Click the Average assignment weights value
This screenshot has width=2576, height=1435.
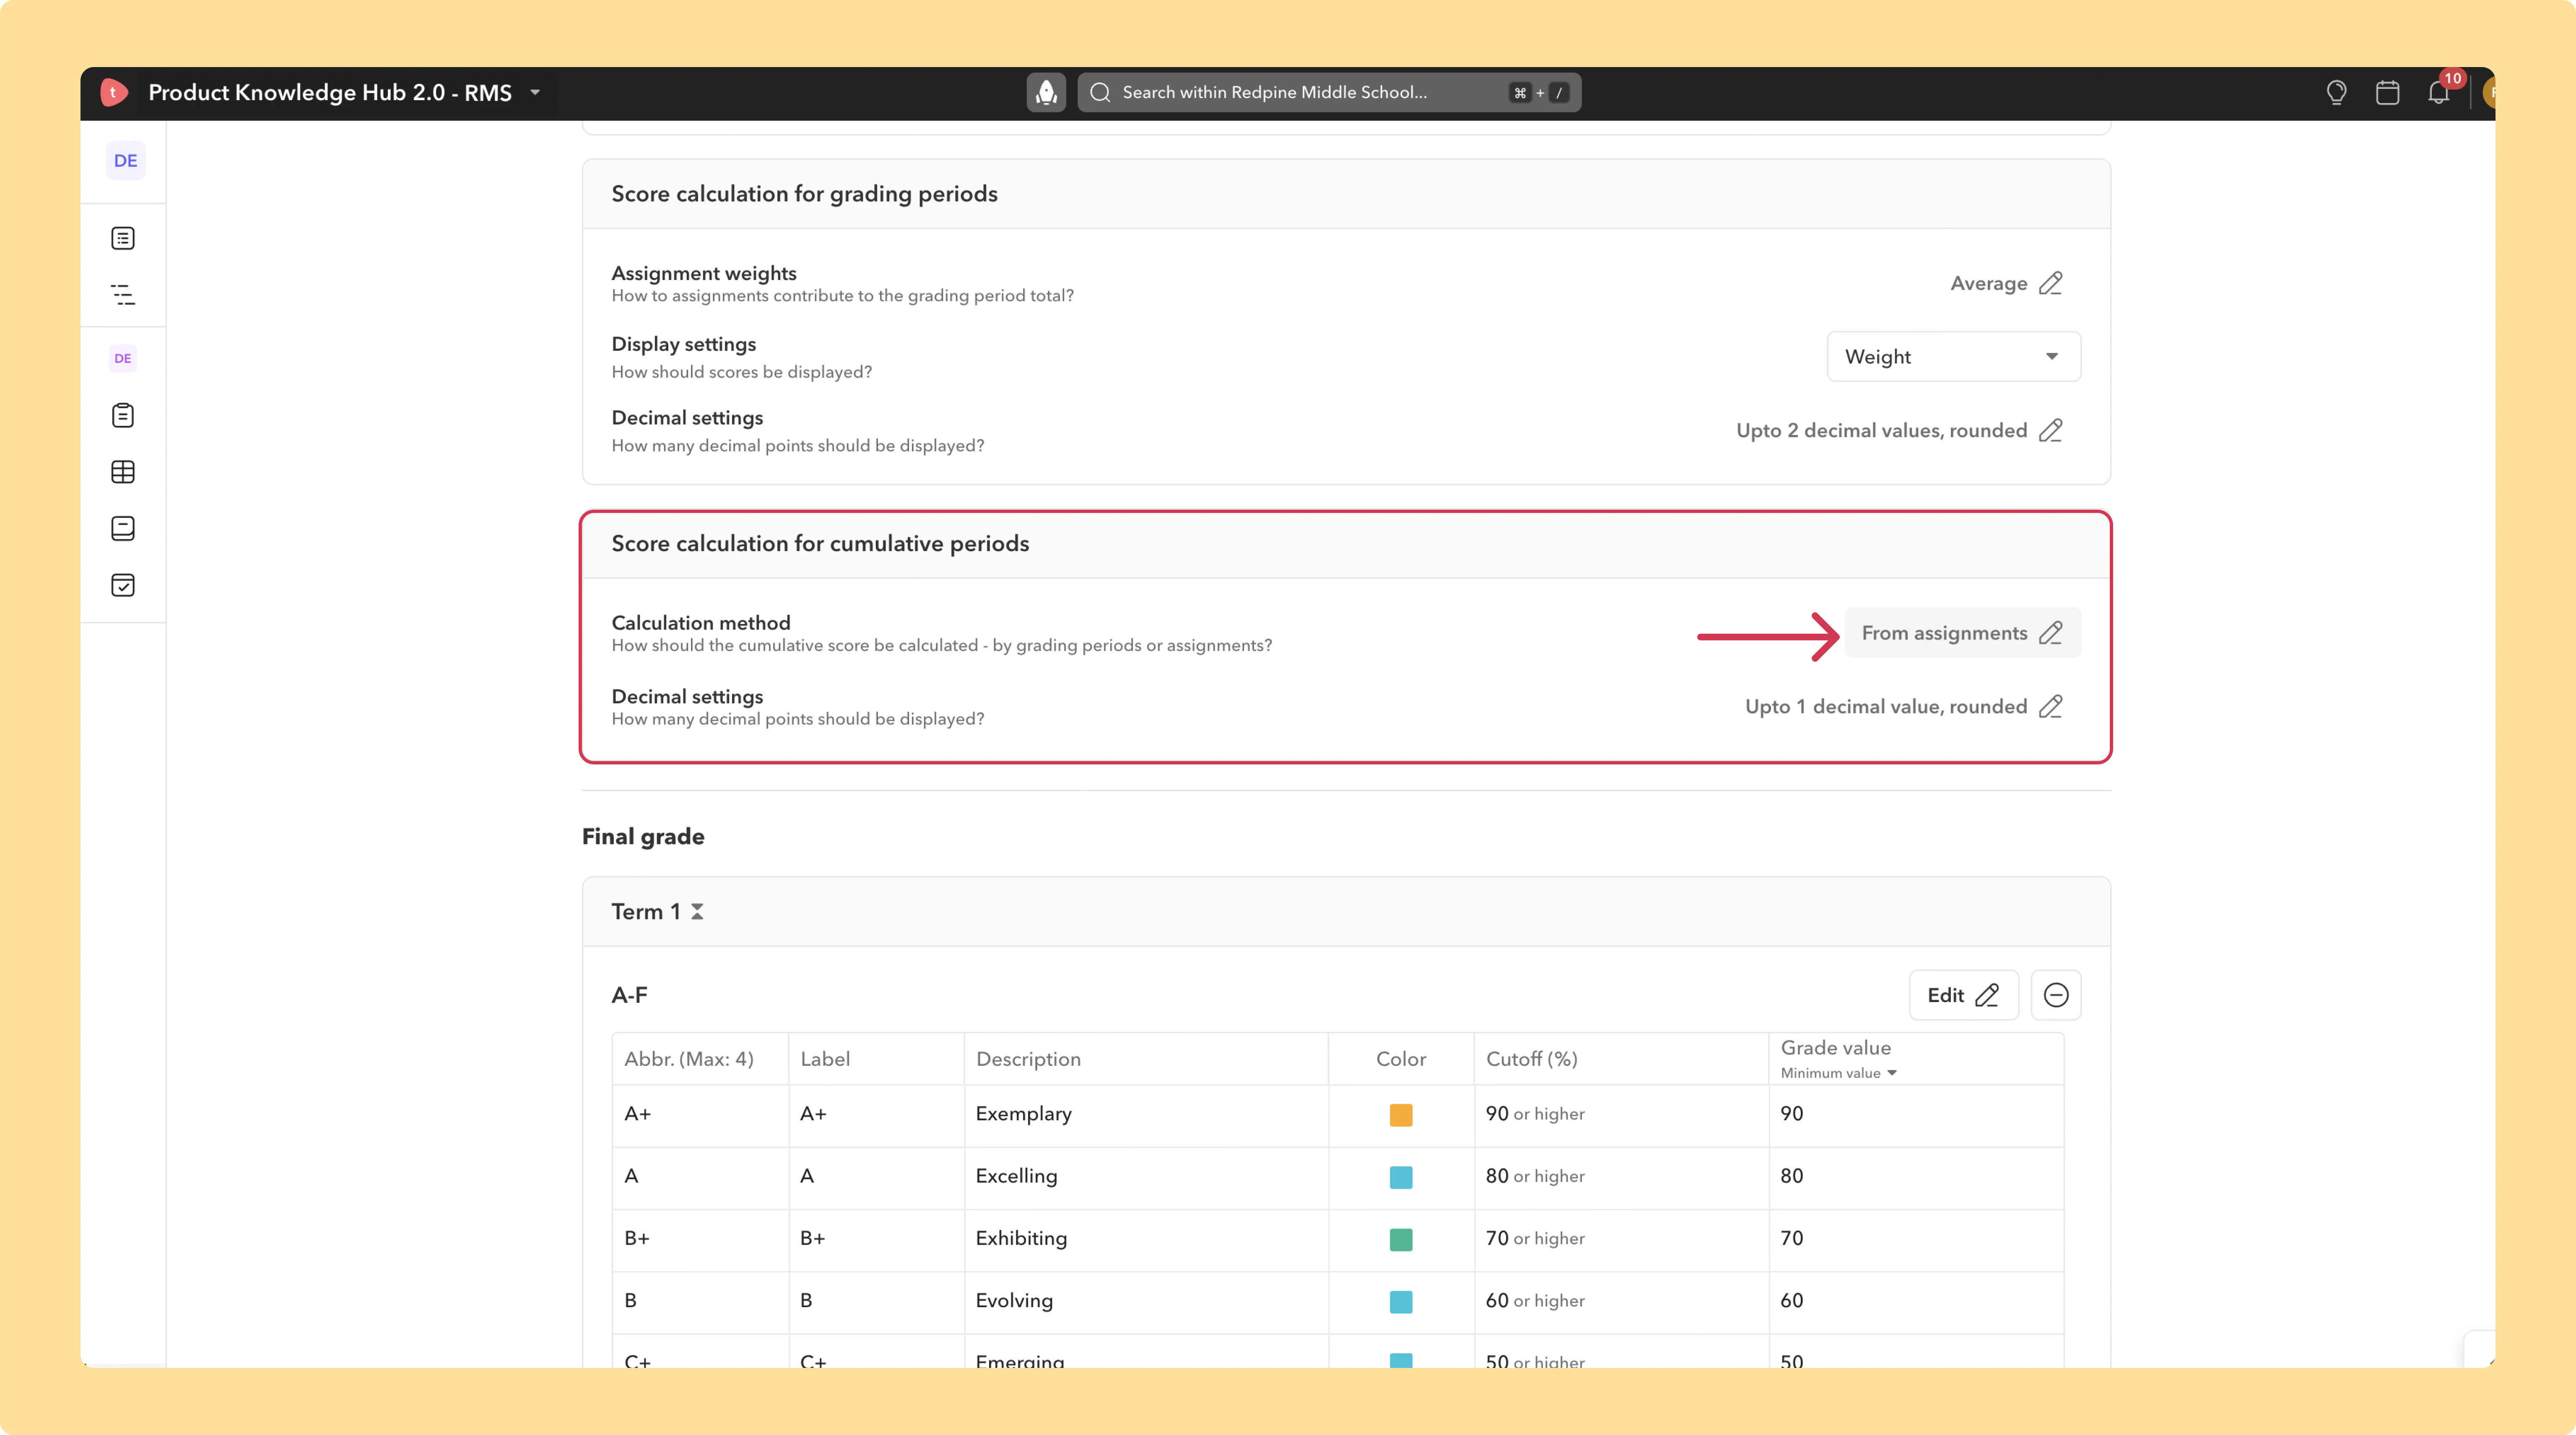1988,284
